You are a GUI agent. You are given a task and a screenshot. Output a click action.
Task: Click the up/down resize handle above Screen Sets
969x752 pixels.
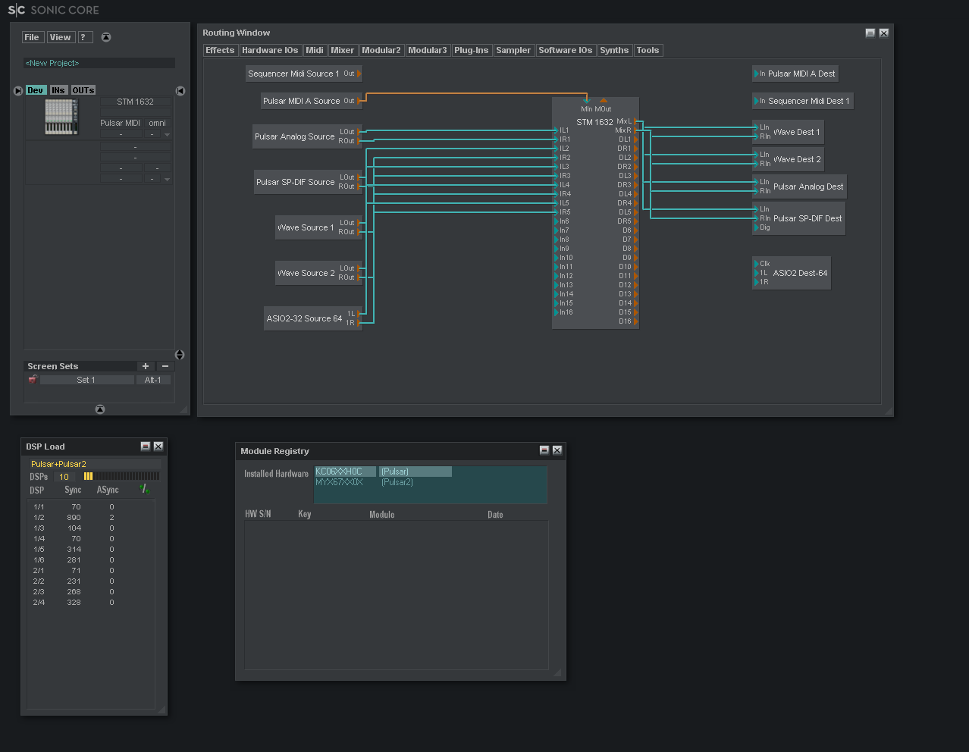(x=180, y=355)
